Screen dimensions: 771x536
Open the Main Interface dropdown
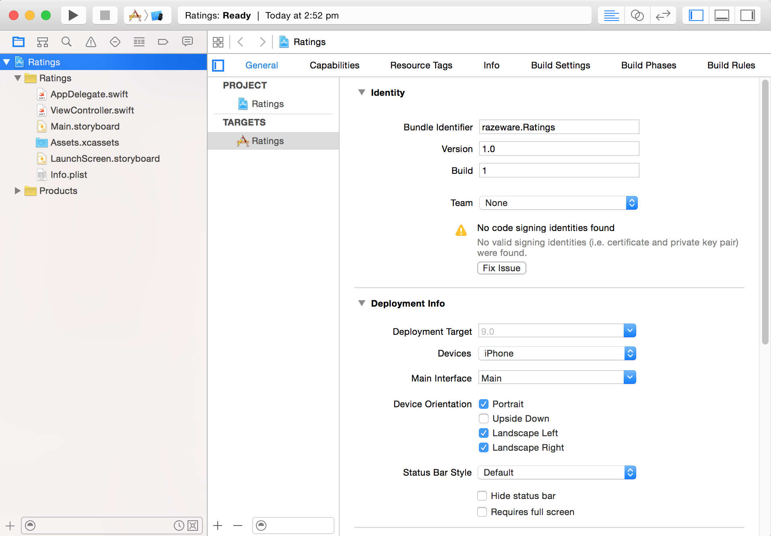pyautogui.click(x=630, y=377)
